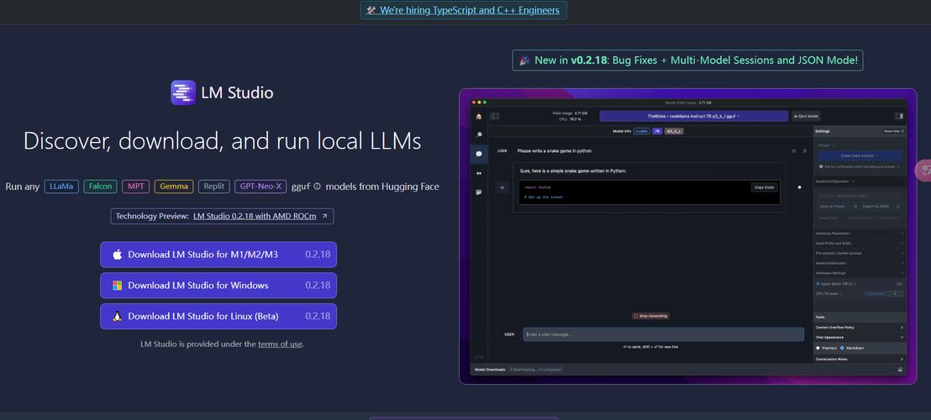Expand Inference Parameters section
Screen dimensions: 931x420
(x=860, y=234)
